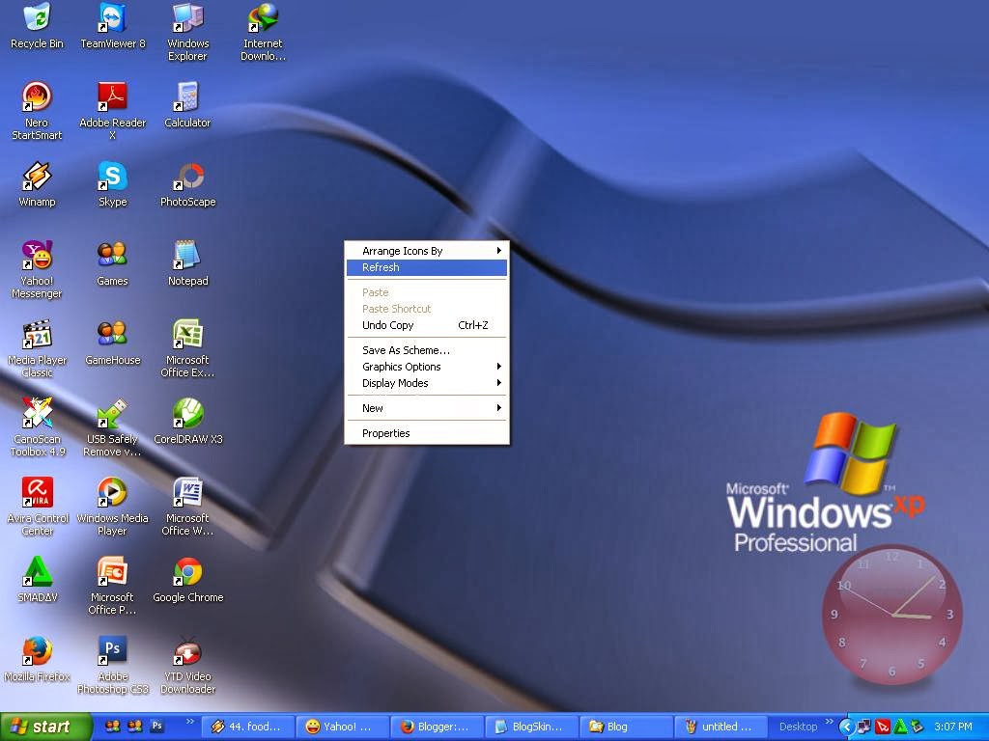Viewport: 989px width, 741px height.
Task: Select the USB Safely Remove icon
Action: pyautogui.click(x=112, y=427)
